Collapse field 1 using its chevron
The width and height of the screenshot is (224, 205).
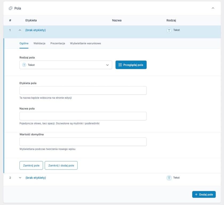(20, 30)
